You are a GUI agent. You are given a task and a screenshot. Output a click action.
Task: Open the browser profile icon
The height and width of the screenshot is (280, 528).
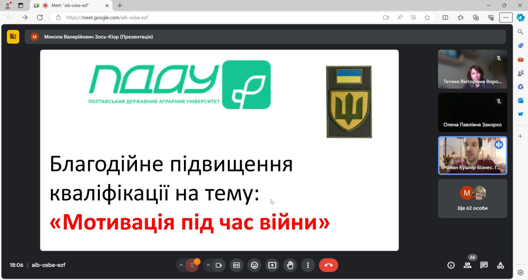click(7, 6)
